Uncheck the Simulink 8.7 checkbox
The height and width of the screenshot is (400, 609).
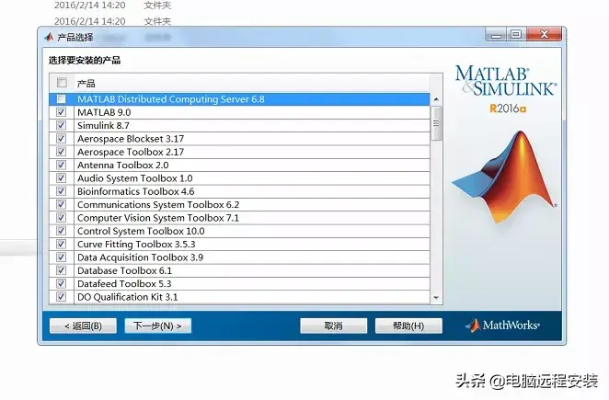point(62,125)
